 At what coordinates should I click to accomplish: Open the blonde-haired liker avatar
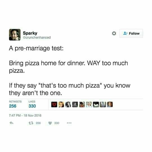[61, 104]
